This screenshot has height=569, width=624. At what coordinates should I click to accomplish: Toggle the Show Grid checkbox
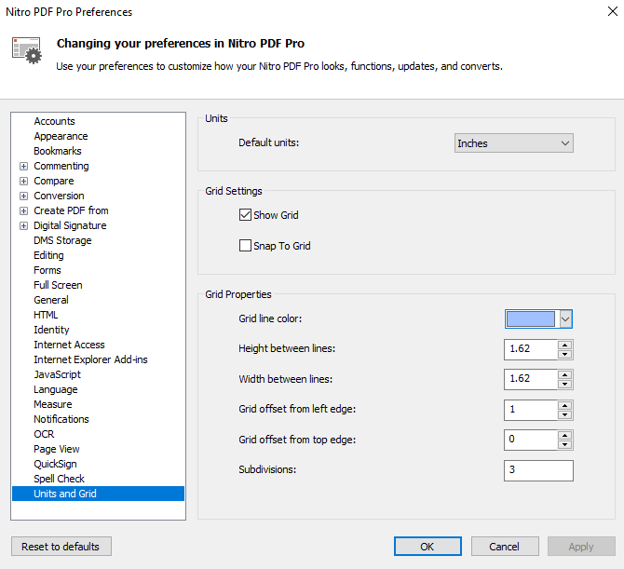click(245, 215)
